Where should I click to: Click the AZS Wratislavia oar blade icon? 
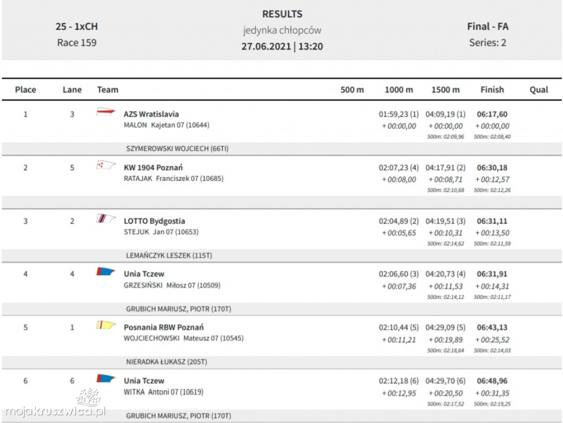click(106, 112)
